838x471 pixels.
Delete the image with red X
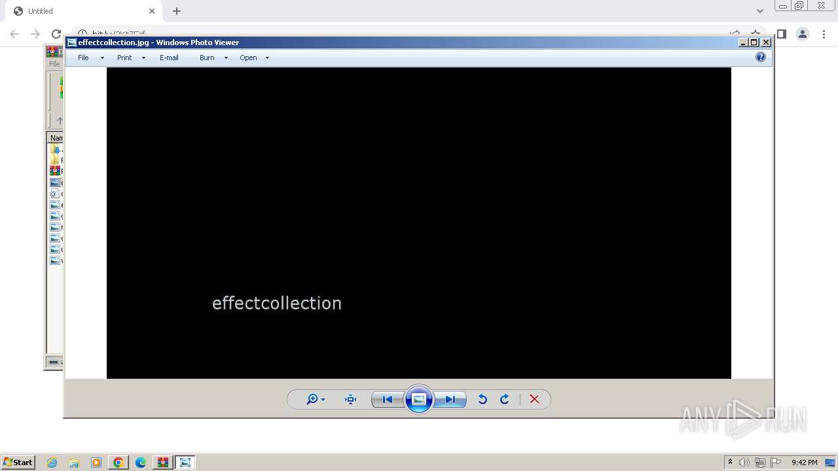tap(534, 399)
